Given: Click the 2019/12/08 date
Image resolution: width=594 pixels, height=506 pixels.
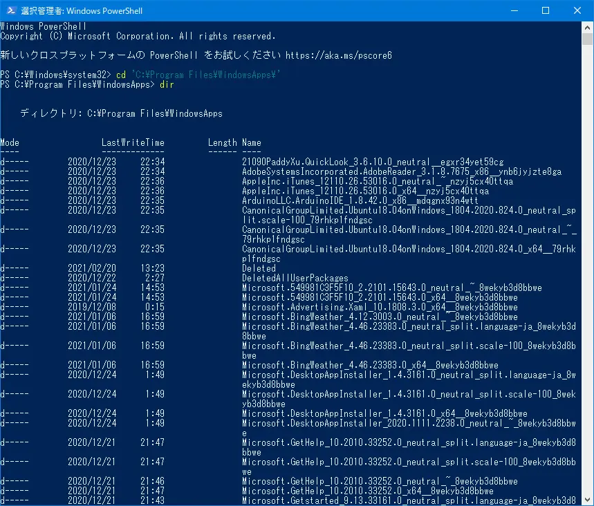Looking at the screenshot, I should click(x=92, y=307).
